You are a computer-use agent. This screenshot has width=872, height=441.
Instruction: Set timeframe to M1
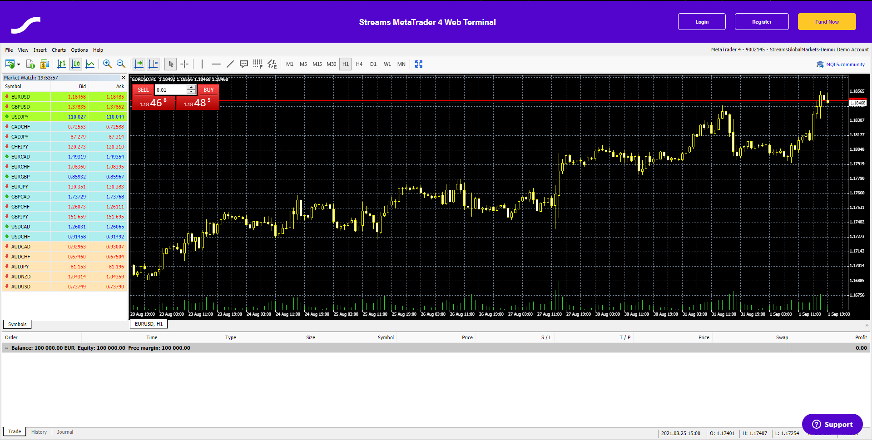290,64
